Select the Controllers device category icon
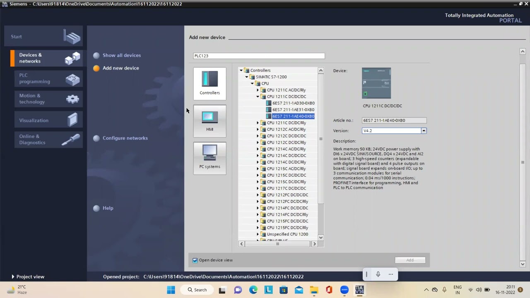This screenshot has height=298, width=530. pyautogui.click(x=210, y=83)
